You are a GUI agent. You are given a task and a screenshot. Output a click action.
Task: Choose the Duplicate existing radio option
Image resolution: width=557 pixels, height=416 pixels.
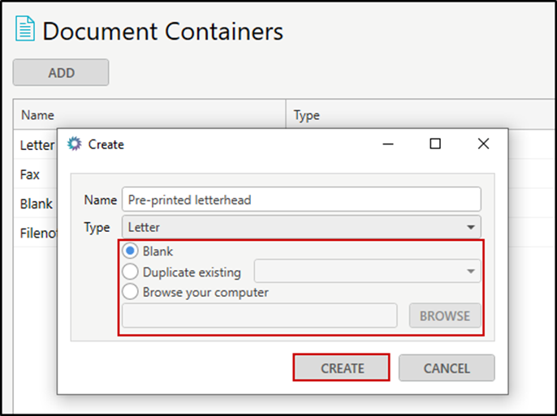[130, 272]
